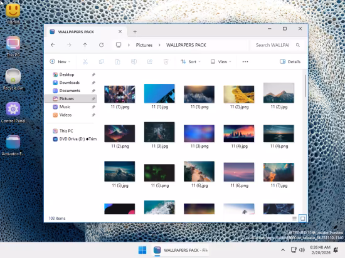Open the Windows Start menu
345x258 pixels.
coord(142,250)
